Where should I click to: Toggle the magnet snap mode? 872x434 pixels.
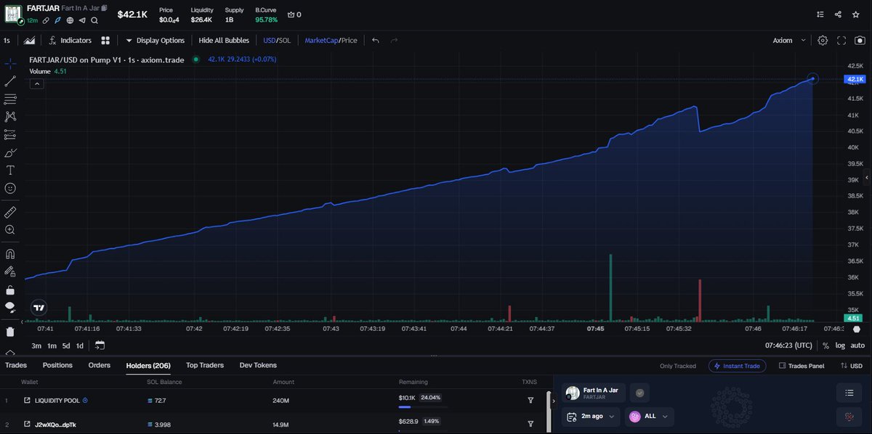point(10,254)
